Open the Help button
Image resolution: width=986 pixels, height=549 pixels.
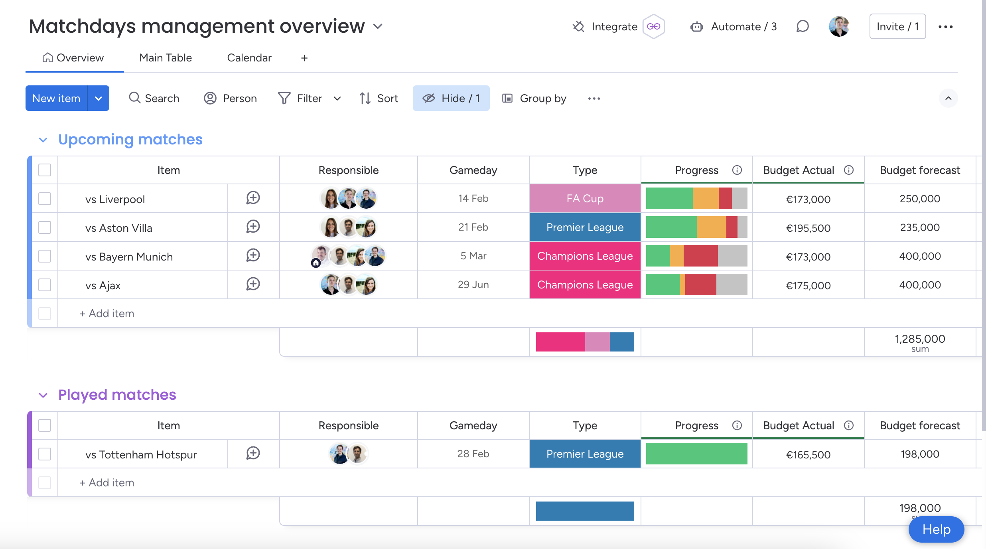(x=936, y=529)
